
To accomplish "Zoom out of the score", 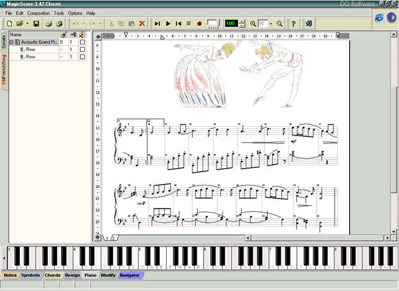I will (x=279, y=24).
